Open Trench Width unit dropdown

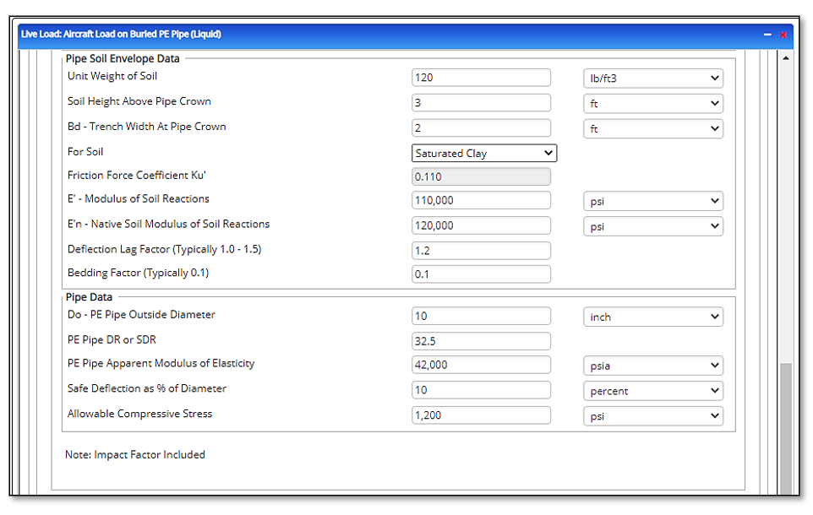click(x=652, y=129)
